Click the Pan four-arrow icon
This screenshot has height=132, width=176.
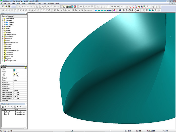pyautogui.click(x=139, y=10)
